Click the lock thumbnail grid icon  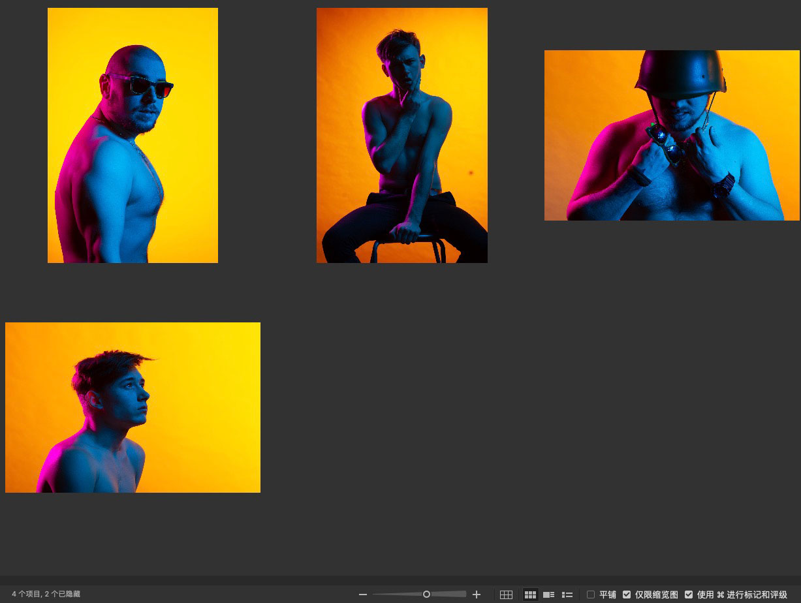click(506, 595)
